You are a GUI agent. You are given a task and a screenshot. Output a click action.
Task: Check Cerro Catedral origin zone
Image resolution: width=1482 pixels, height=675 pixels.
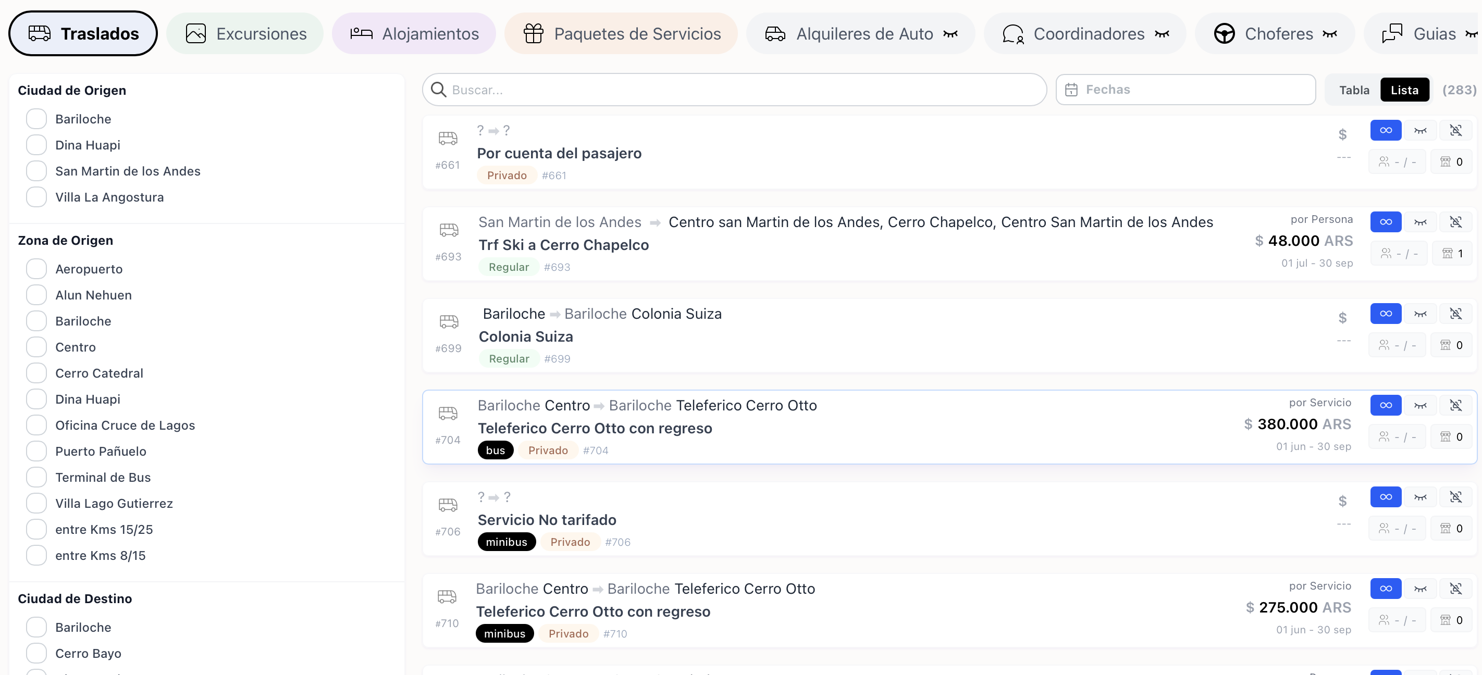pos(36,373)
